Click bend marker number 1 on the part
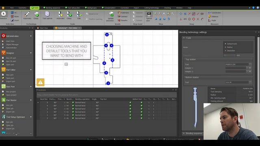 [108, 83]
